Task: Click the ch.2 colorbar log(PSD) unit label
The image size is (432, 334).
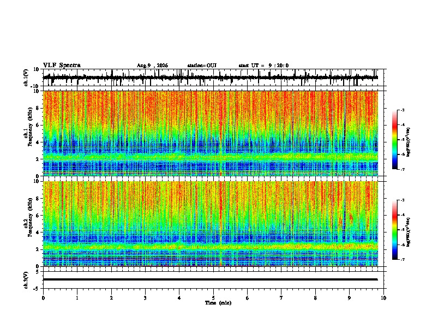Action: [409, 232]
